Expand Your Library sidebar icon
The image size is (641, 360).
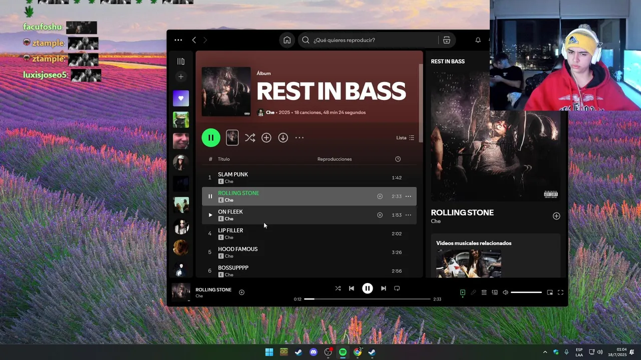[181, 61]
